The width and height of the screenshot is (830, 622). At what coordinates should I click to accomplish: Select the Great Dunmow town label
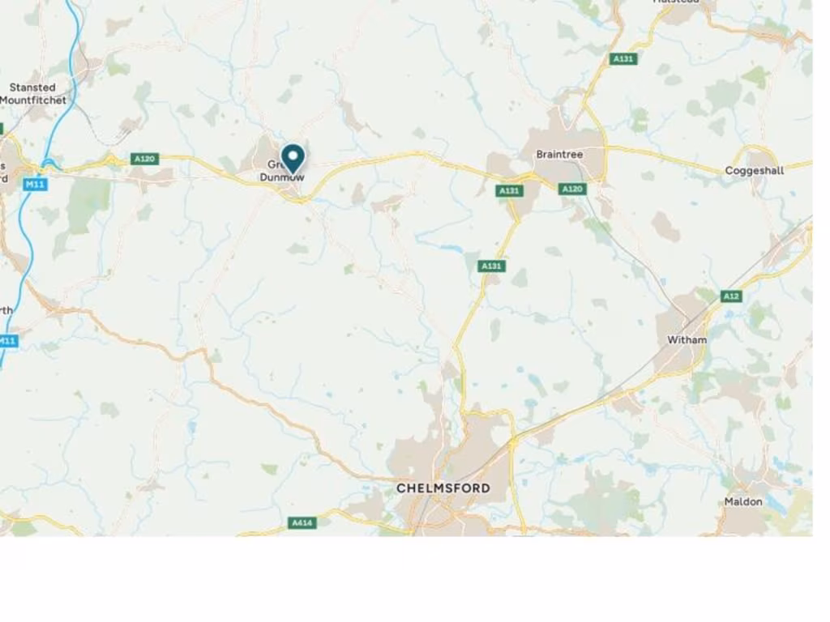click(281, 171)
